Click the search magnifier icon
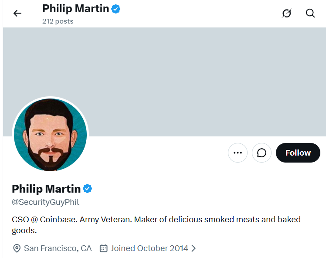 [x=310, y=14]
